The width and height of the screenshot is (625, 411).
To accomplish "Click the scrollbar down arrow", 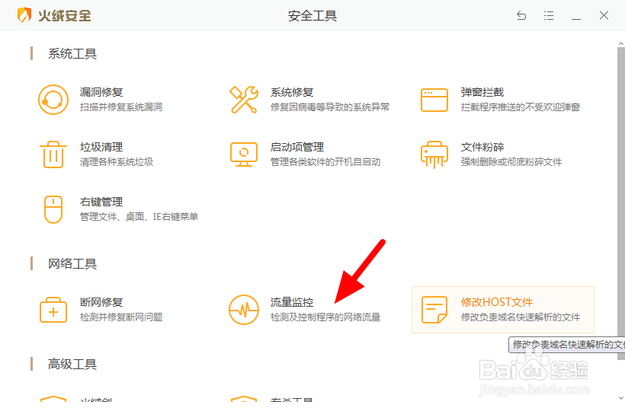I will pos(621,397).
